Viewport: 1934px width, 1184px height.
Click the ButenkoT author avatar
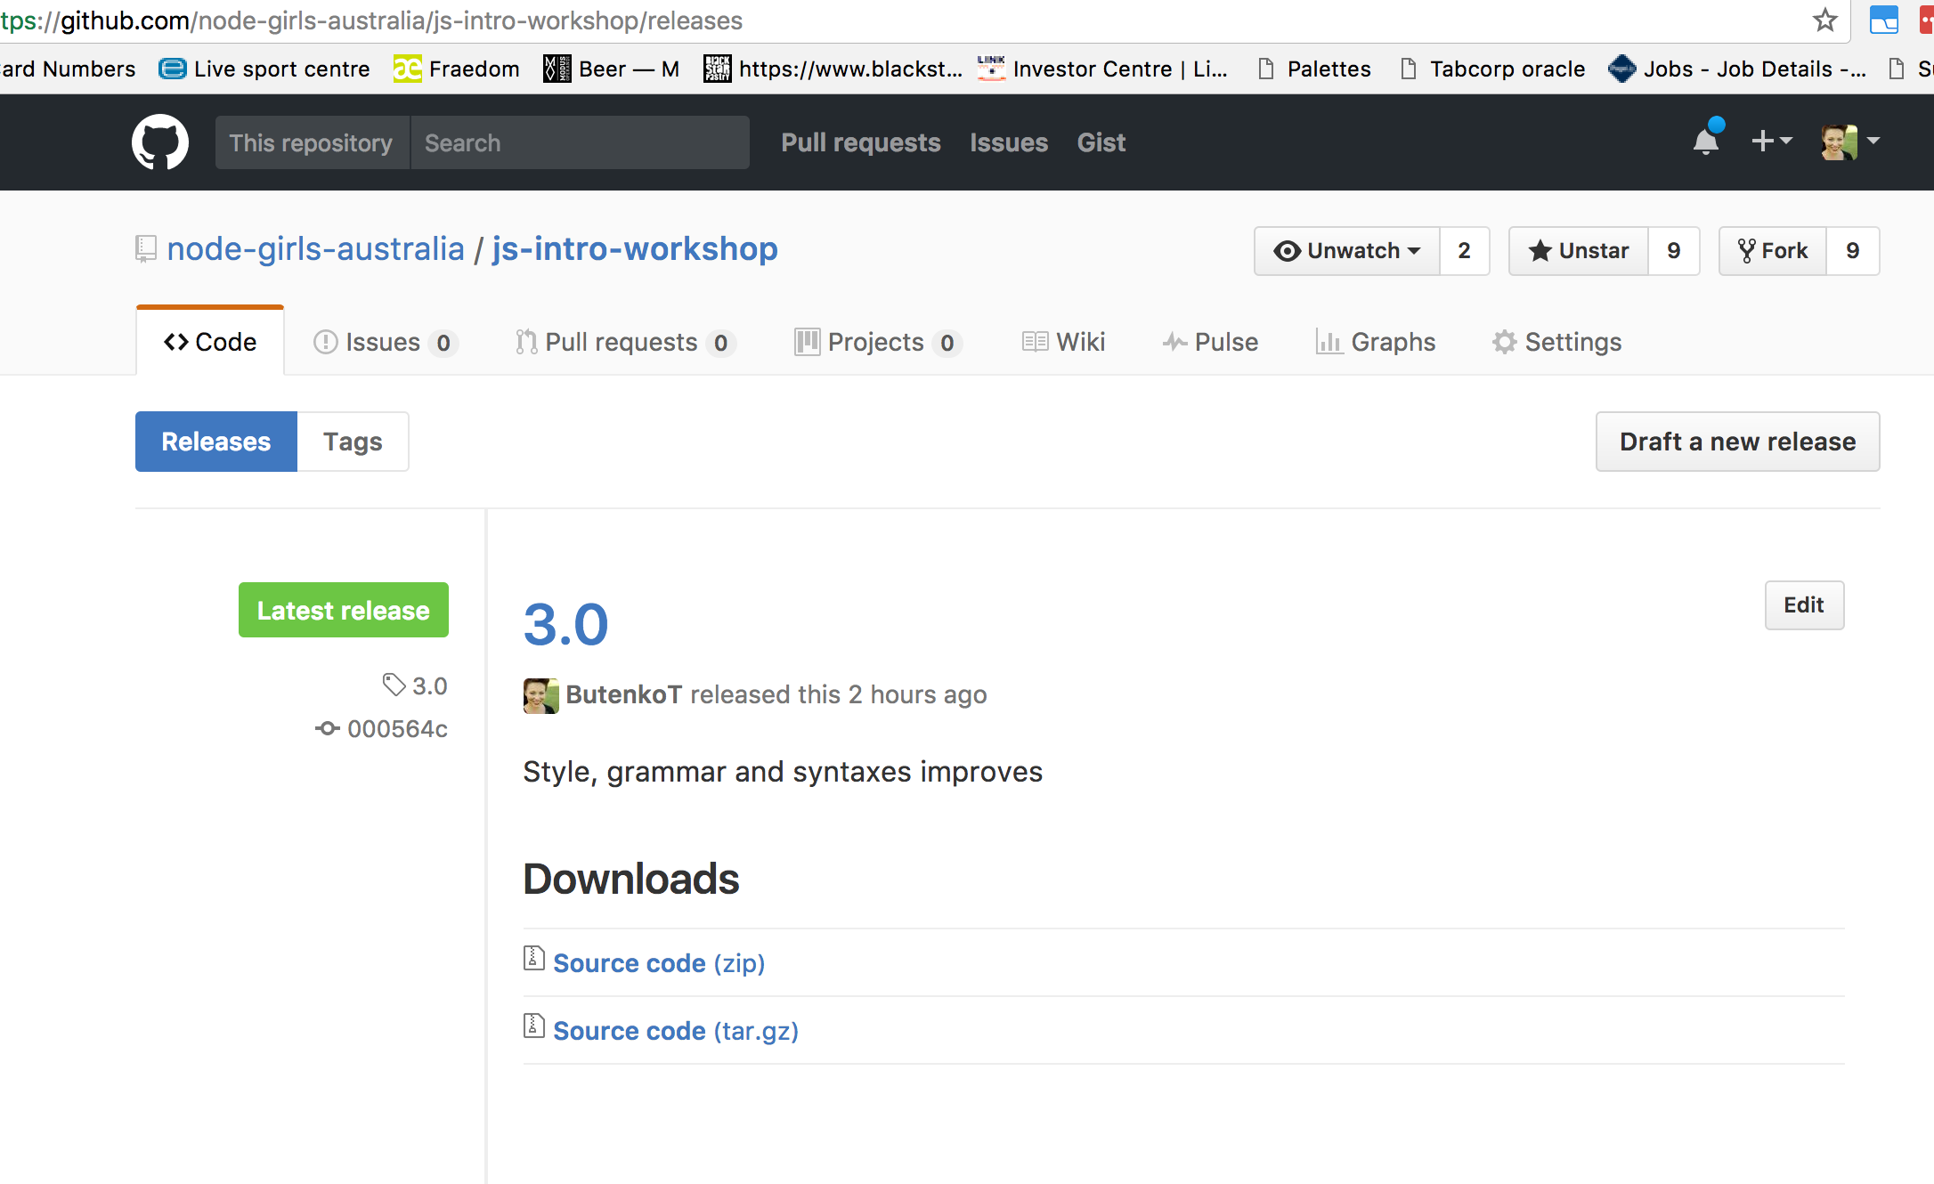[540, 695]
